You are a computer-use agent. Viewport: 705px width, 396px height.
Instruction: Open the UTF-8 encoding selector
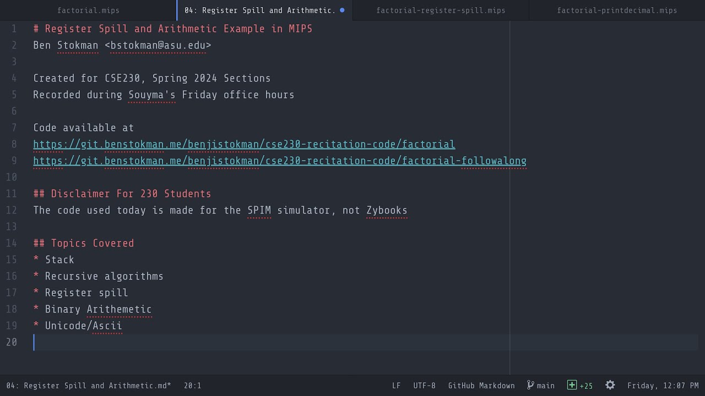[x=424, y=386]
